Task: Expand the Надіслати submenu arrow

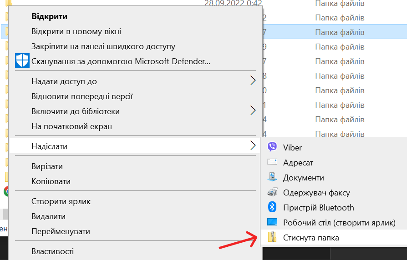Action: [253, 146]
